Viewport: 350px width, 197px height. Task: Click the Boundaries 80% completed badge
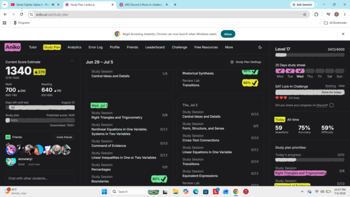[x=159, y=179]
